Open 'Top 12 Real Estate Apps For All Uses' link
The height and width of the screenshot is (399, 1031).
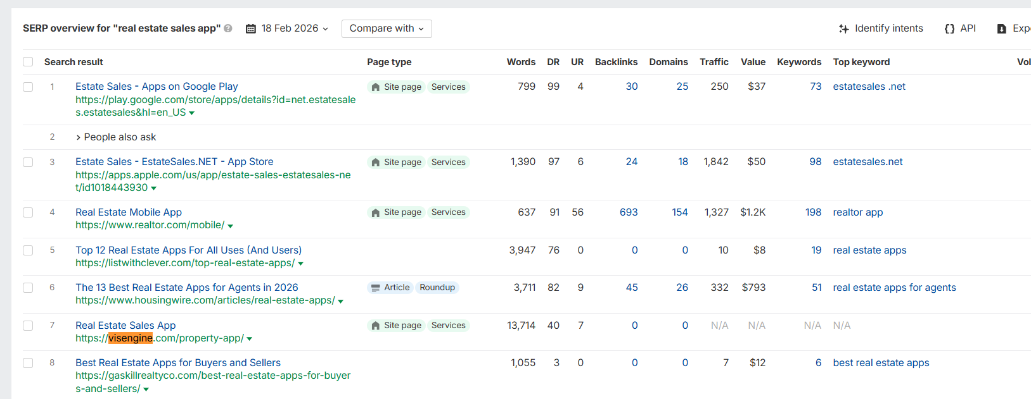click(x=188, y=250)
